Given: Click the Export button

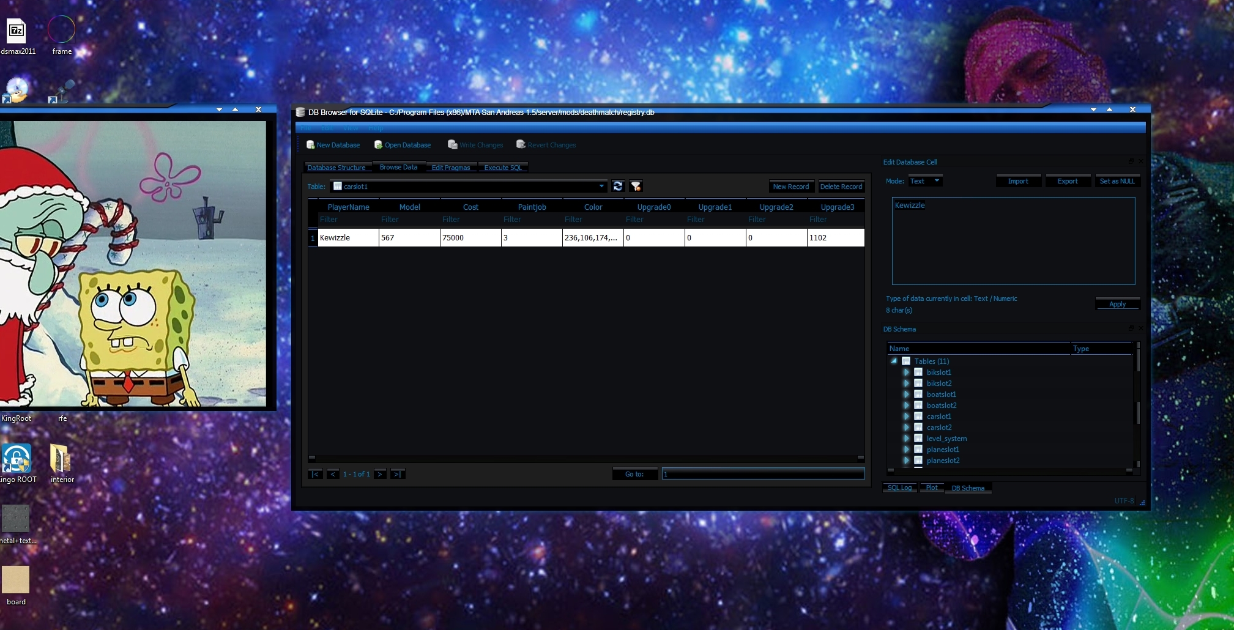Looking at the screenshot, I should [x=1068, y=181].
